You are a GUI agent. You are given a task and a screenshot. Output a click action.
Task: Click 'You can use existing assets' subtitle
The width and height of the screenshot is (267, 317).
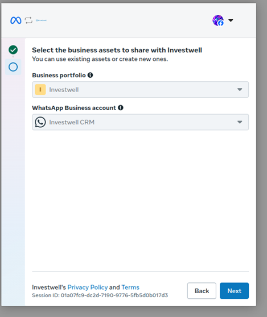click(100, 59)
